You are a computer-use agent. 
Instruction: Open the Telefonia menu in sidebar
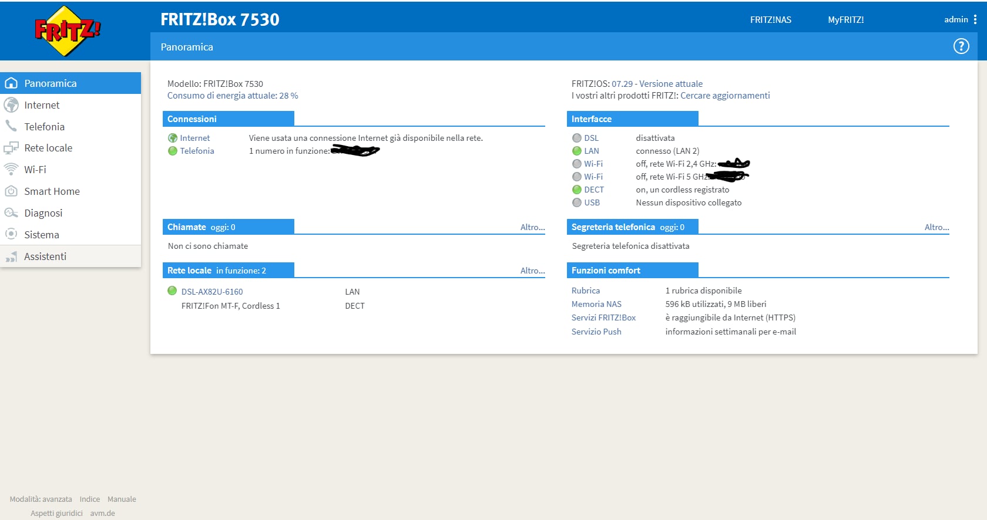pyautogui.click(x=70, y=126)
